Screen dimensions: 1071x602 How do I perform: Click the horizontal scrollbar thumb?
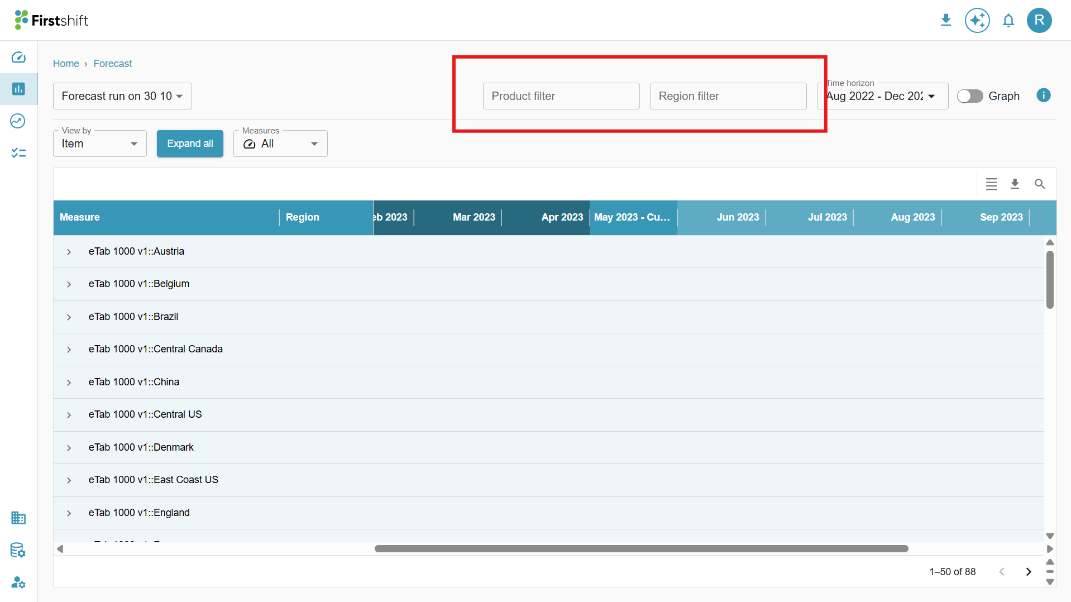tap(641, 549)
